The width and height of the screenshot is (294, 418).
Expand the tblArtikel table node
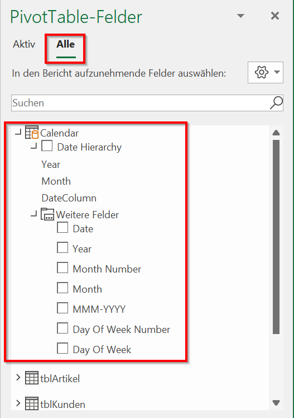pos(18,378)
